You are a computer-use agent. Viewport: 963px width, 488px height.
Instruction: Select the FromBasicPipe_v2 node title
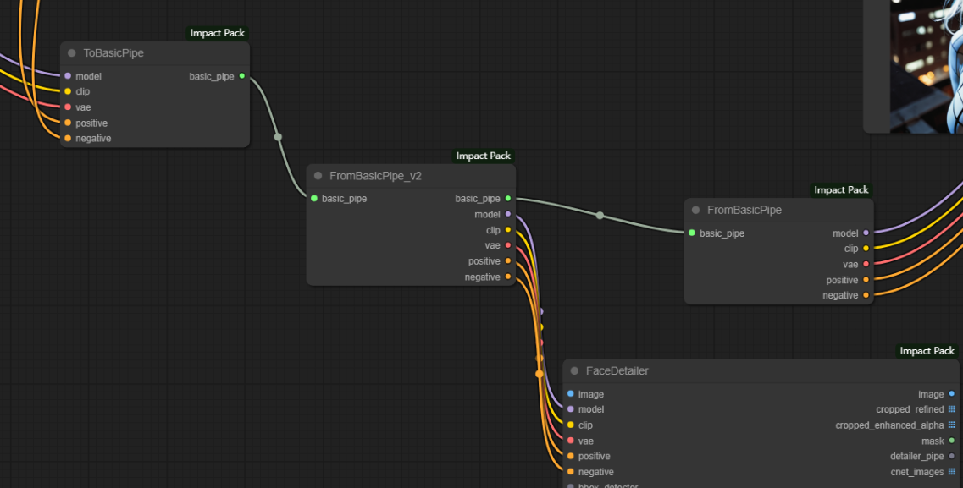pos(375,176)
